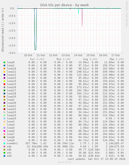Image resolution: width=129 pixels, height=165 pixels.
Task: Click the 'Cur (-/+)' column header
Action: [37, 59]
